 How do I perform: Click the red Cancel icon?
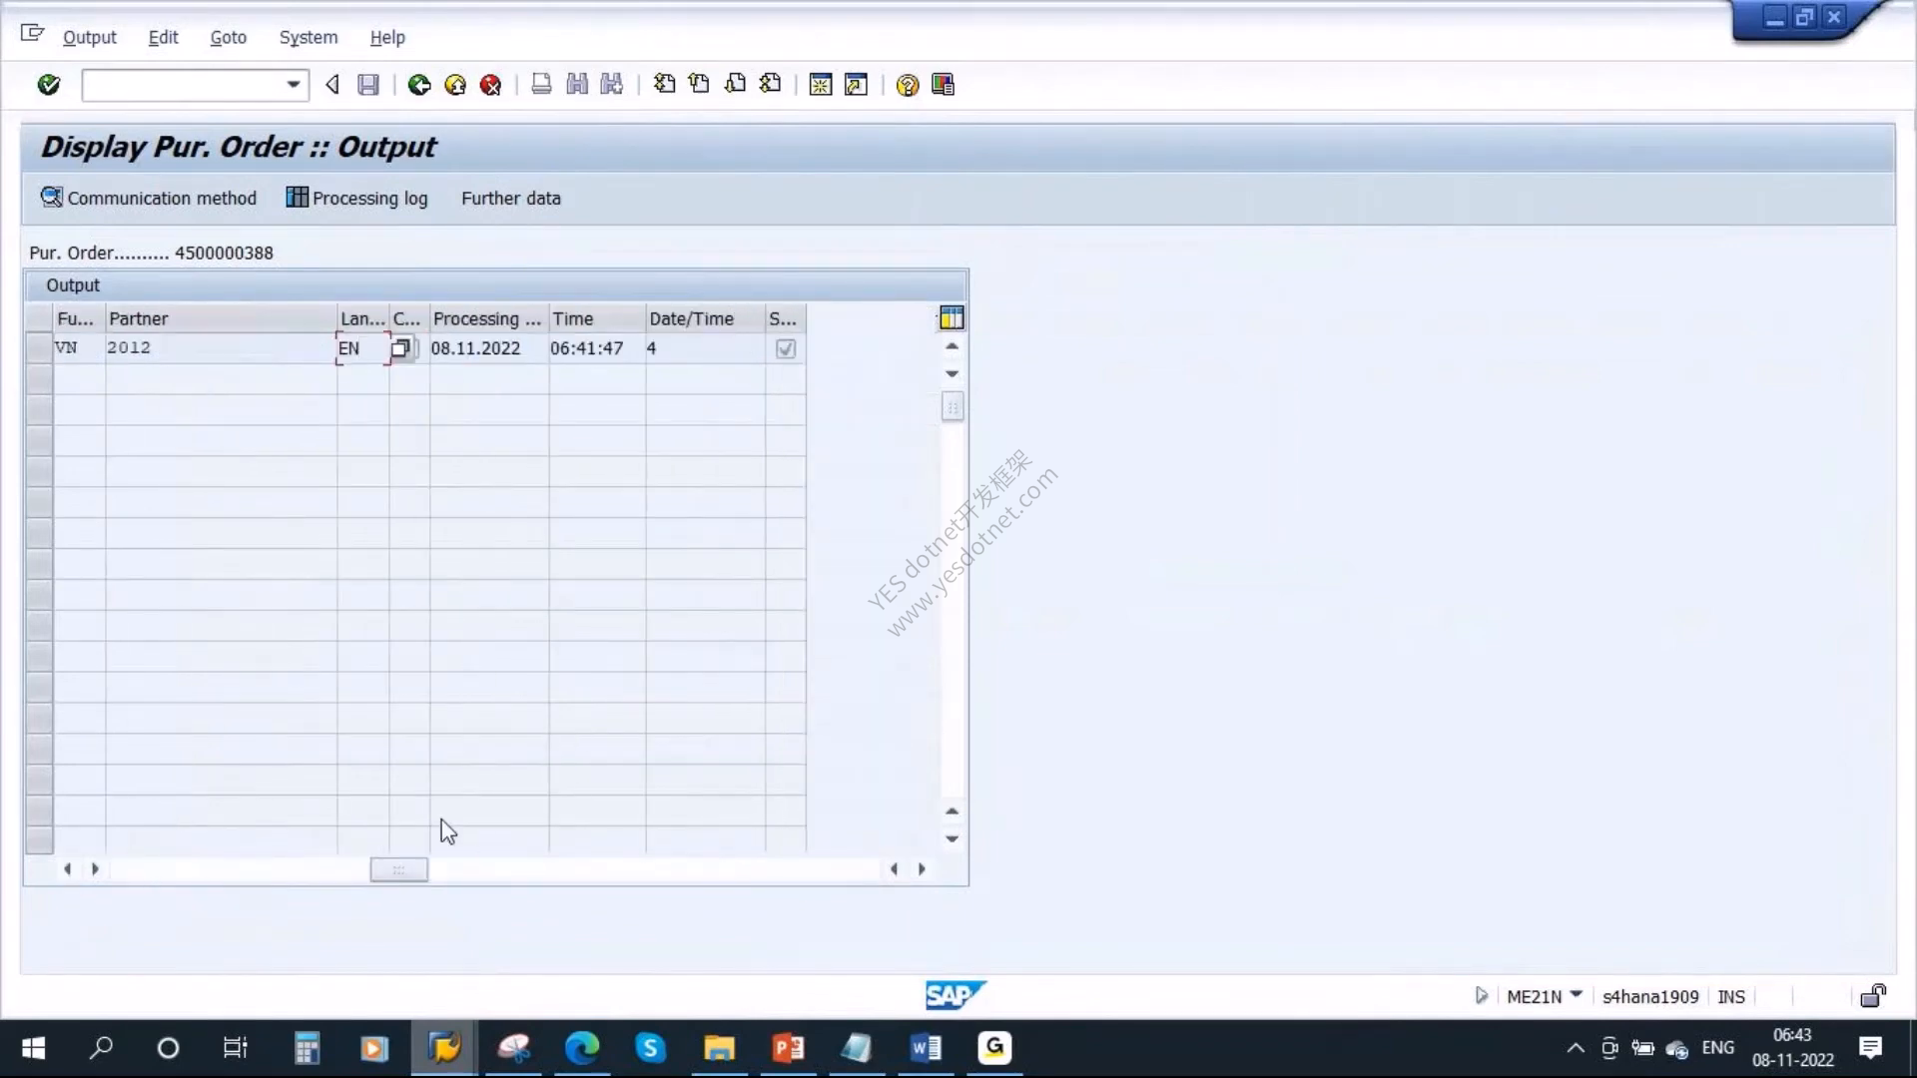(490, 85)
